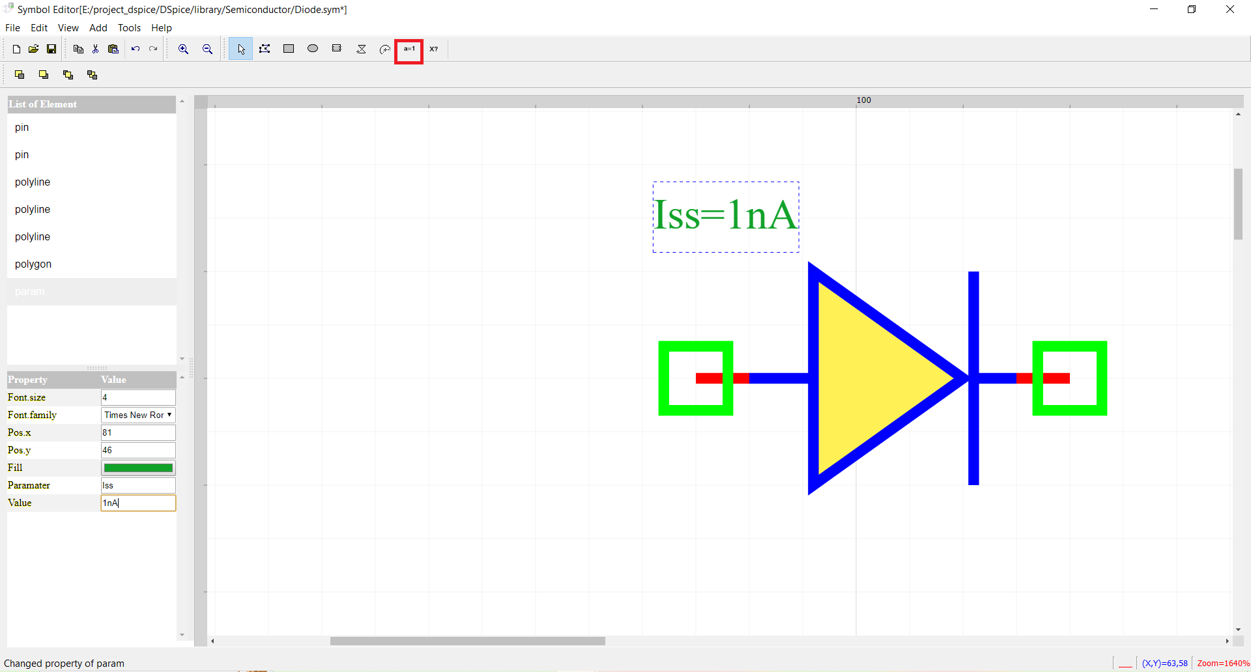This screenshot has width=1251, height=672.
Task: Open the Add menu
Action: click(x=98, y=28)
